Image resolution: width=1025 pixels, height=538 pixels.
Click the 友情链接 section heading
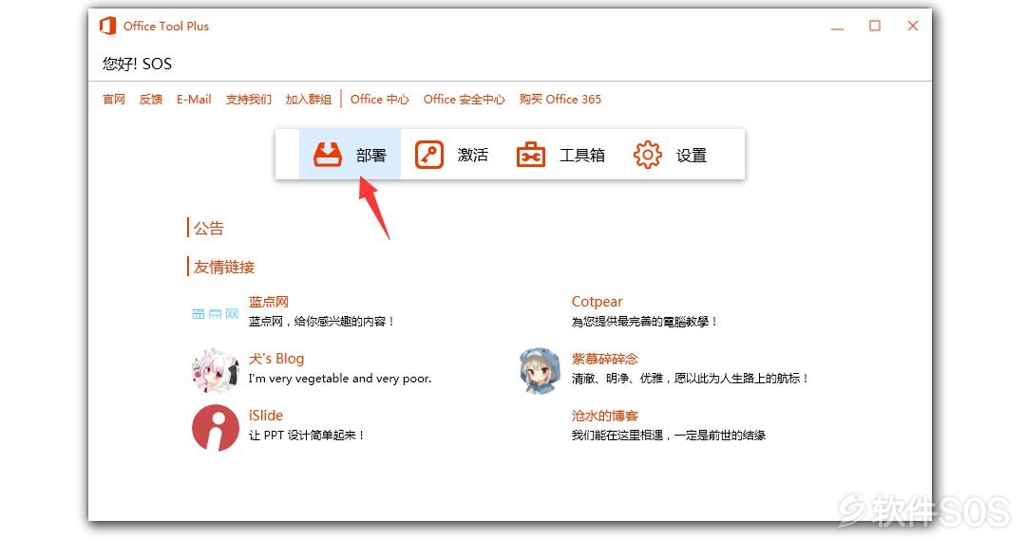point(223,267)
